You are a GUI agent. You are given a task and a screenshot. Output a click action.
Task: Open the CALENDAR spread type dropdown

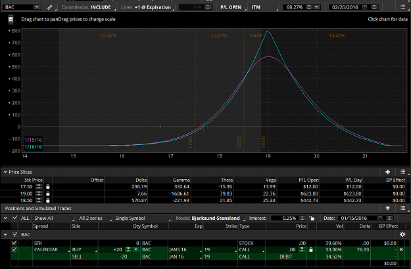click(x=51, y=250)
